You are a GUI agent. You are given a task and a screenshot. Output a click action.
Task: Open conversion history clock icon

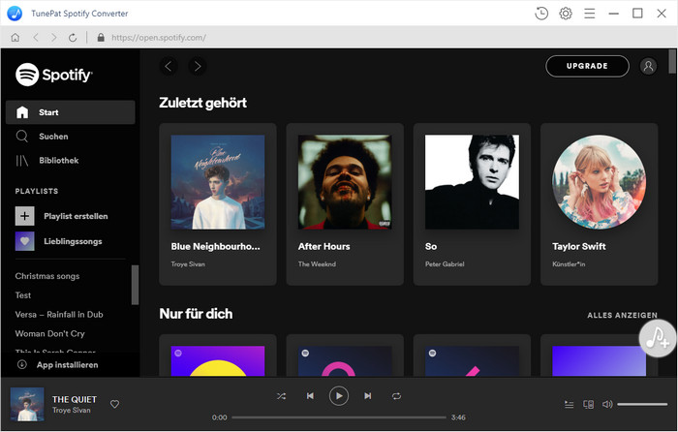[540, 14]
